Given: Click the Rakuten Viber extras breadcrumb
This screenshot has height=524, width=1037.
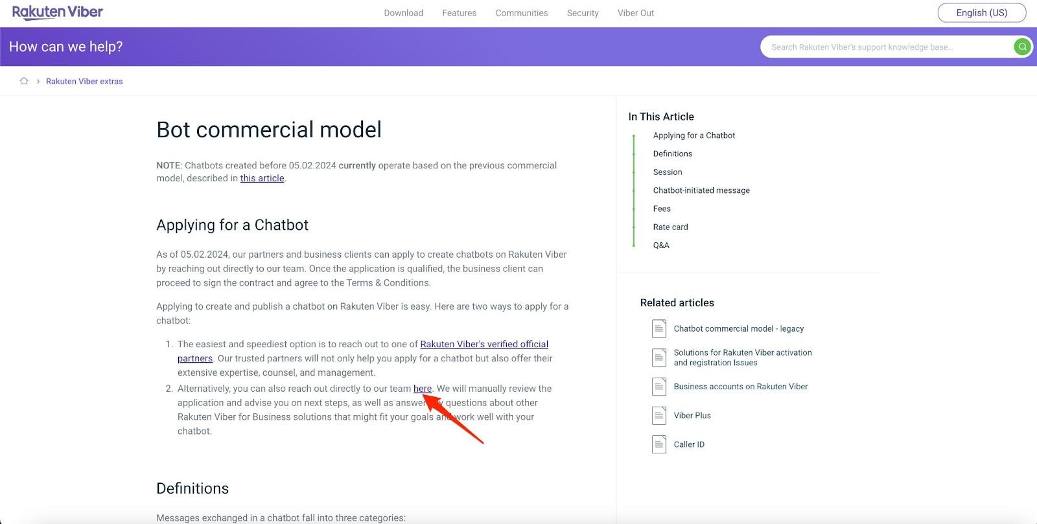Looking at the screenshot, I should point(84,82).
